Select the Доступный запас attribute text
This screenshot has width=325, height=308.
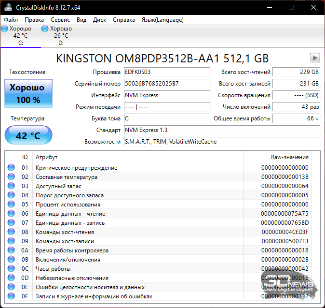[x=58, y=186]
